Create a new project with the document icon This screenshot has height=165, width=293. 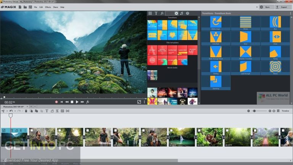tap(20, 7)
